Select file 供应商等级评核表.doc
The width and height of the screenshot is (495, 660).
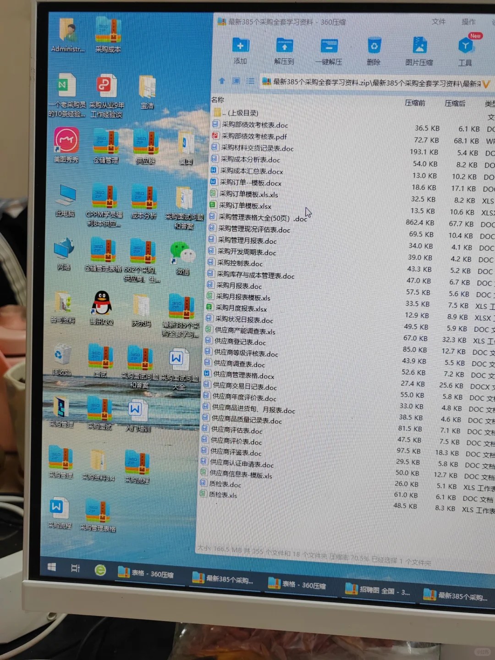point(241,353)
